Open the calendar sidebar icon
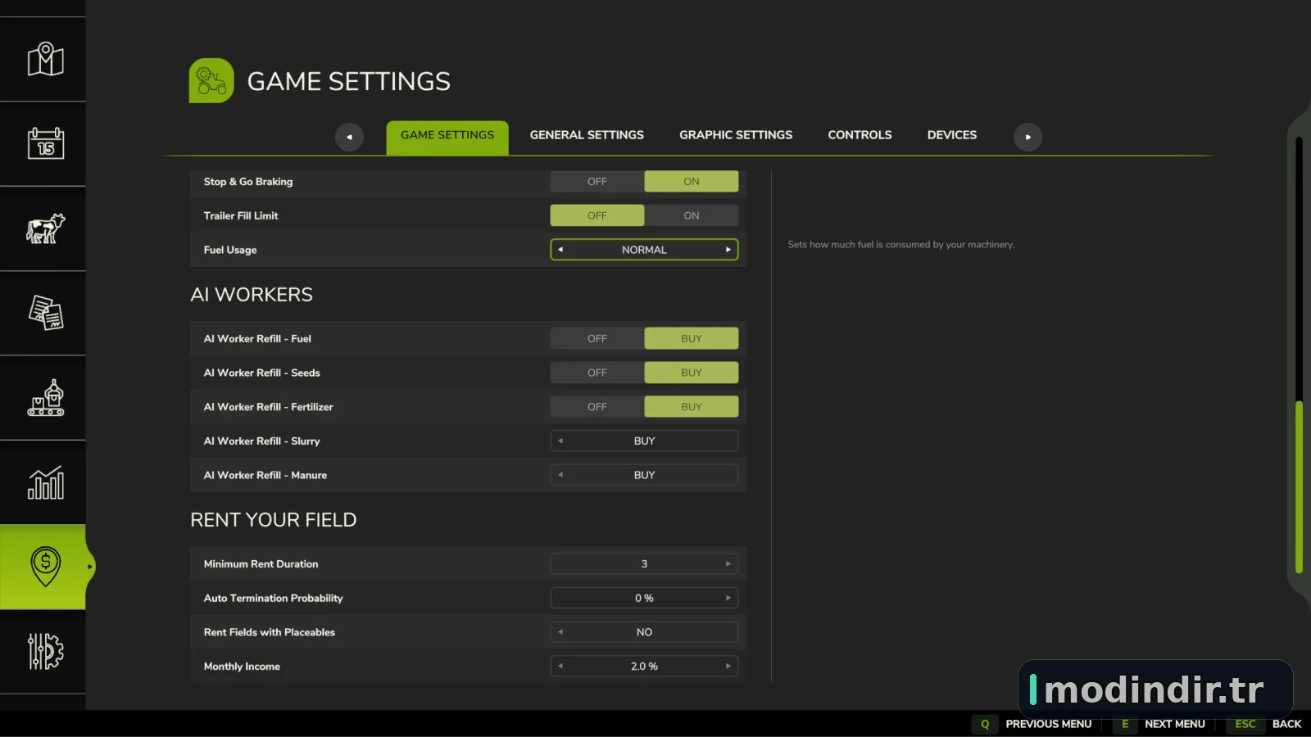 click(45, 143)
